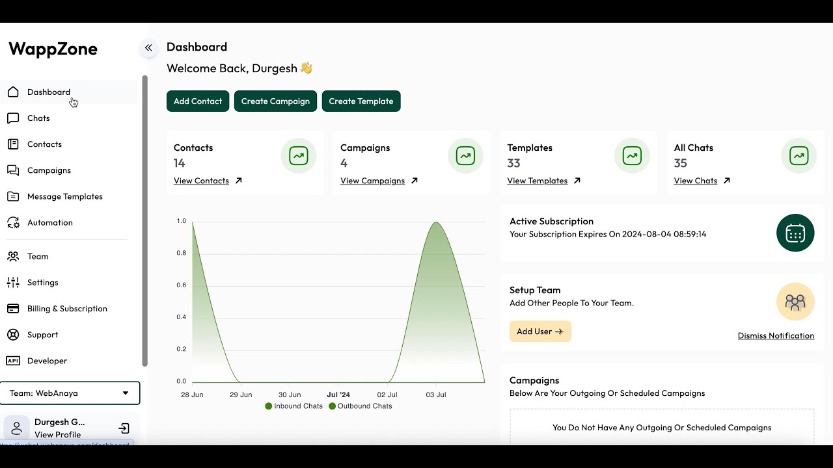Click the trend icon on Templates card
The height and width of the screenshot is (468, 833).
[632, 155]
